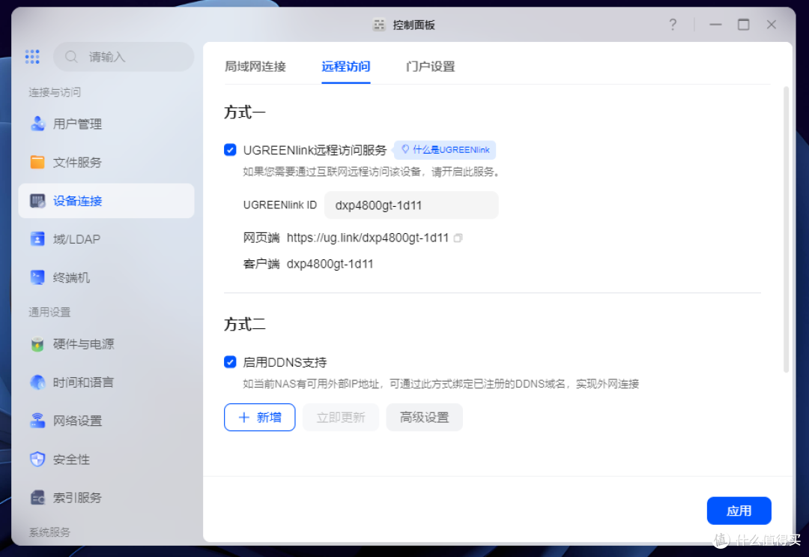Open the https://ug.link/dxp4800gt-1d11 web link
The height and width of the screenshot is (557, 809).
pyautogui.click(x=367, y=238)
